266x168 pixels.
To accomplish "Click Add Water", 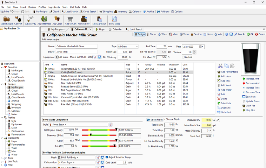I will pos(225,90).
